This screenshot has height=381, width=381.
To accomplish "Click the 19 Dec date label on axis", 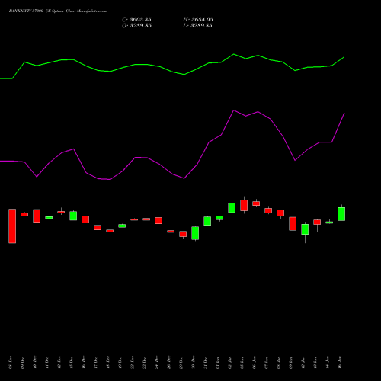I will coord(120,363).
